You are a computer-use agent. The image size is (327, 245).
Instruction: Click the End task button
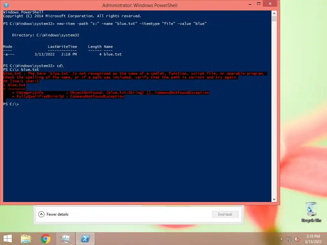click(x=225, y=214)
